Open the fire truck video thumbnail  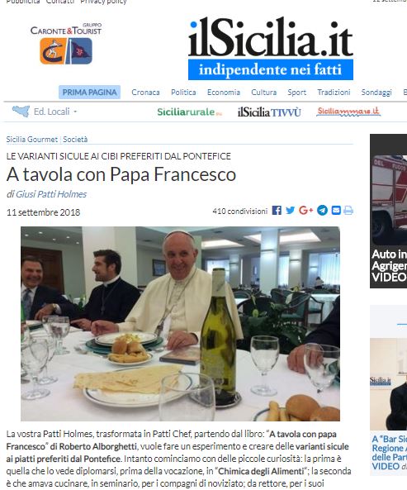(389, 200)
